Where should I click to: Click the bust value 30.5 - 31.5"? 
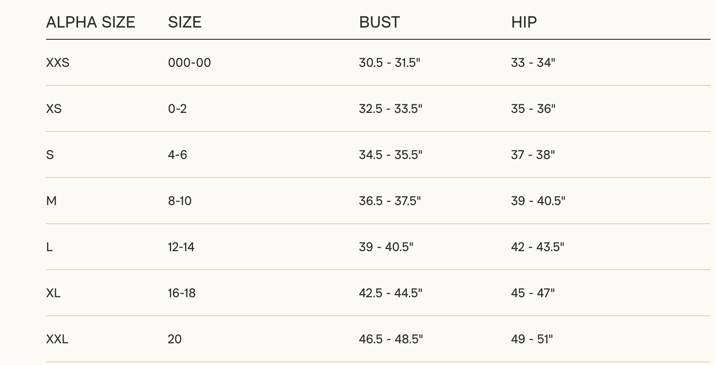(x=390, y=62)
